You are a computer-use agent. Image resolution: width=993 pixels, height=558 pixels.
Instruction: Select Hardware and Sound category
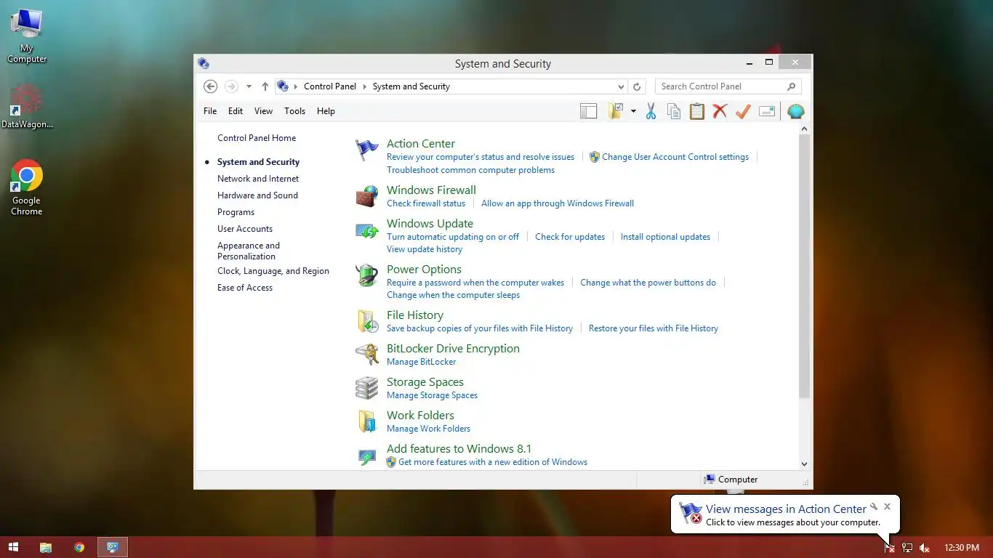click(x=257, y=195)
